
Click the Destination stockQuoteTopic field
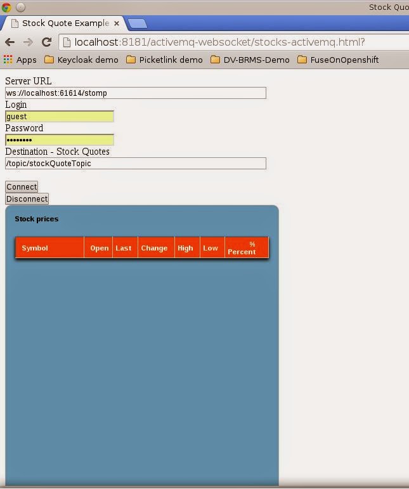136,164
